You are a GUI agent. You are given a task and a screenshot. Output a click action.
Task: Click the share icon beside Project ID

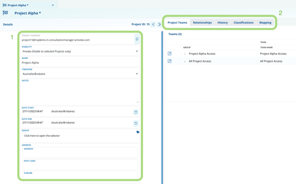(153, 24)
